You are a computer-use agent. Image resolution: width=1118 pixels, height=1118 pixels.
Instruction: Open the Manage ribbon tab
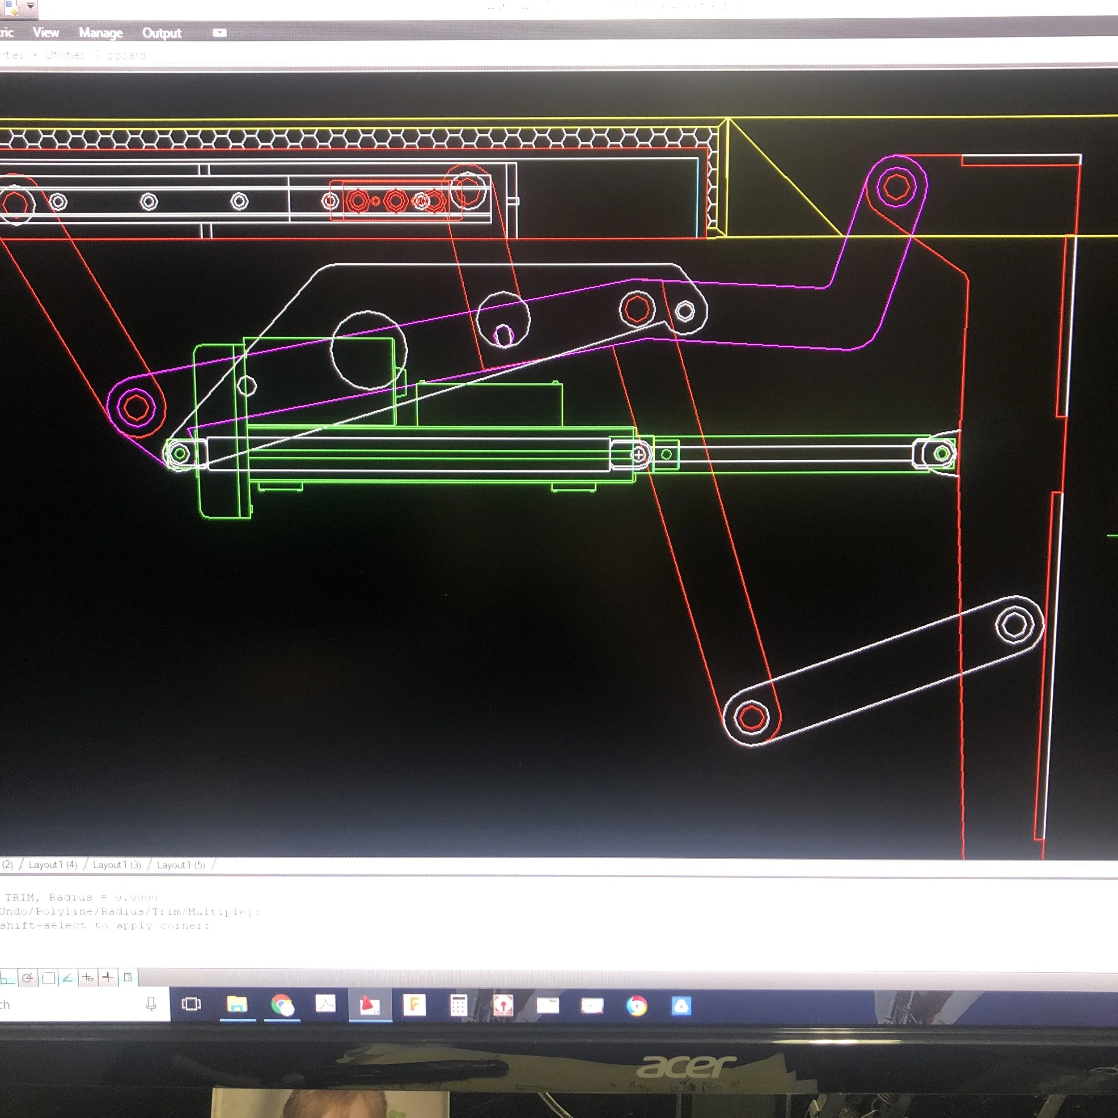[x=101, y=33]
